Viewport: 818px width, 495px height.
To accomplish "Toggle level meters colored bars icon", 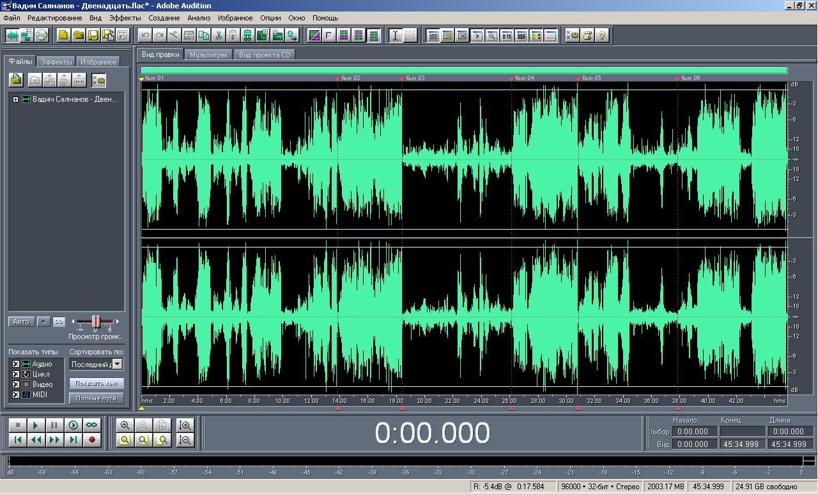I will pyautogui.click(x=536, y=35).
